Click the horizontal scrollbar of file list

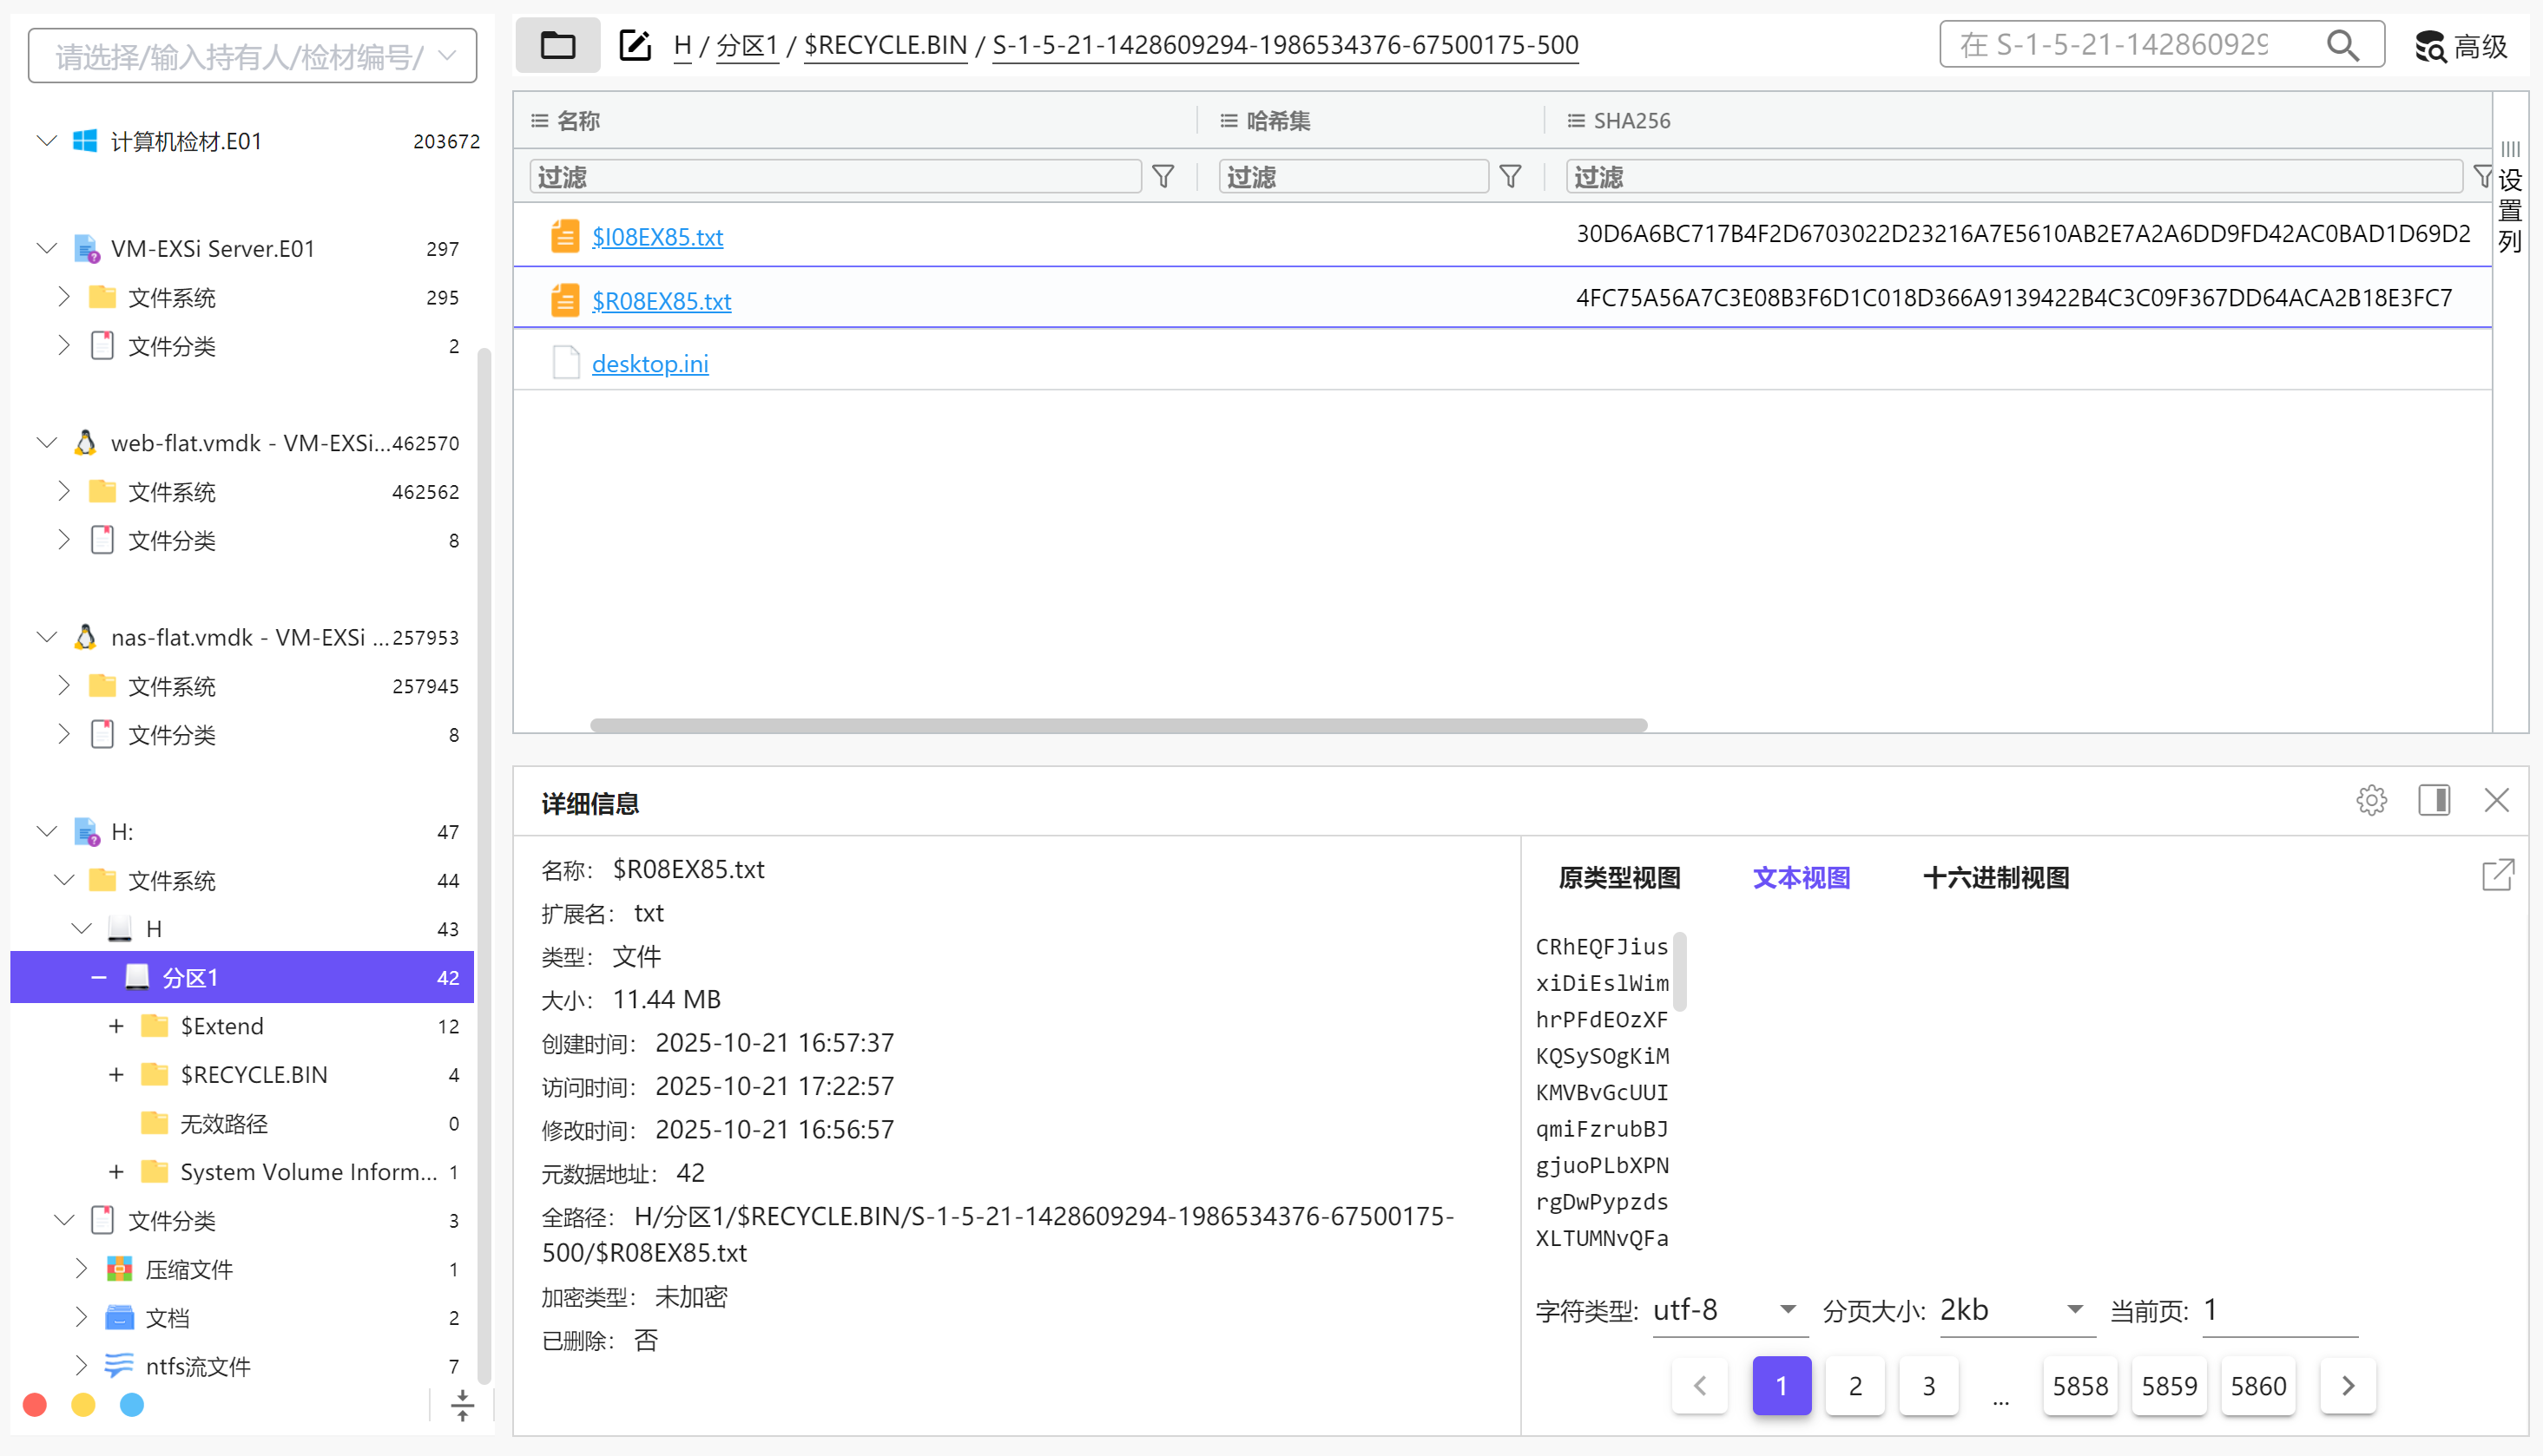1117,725
